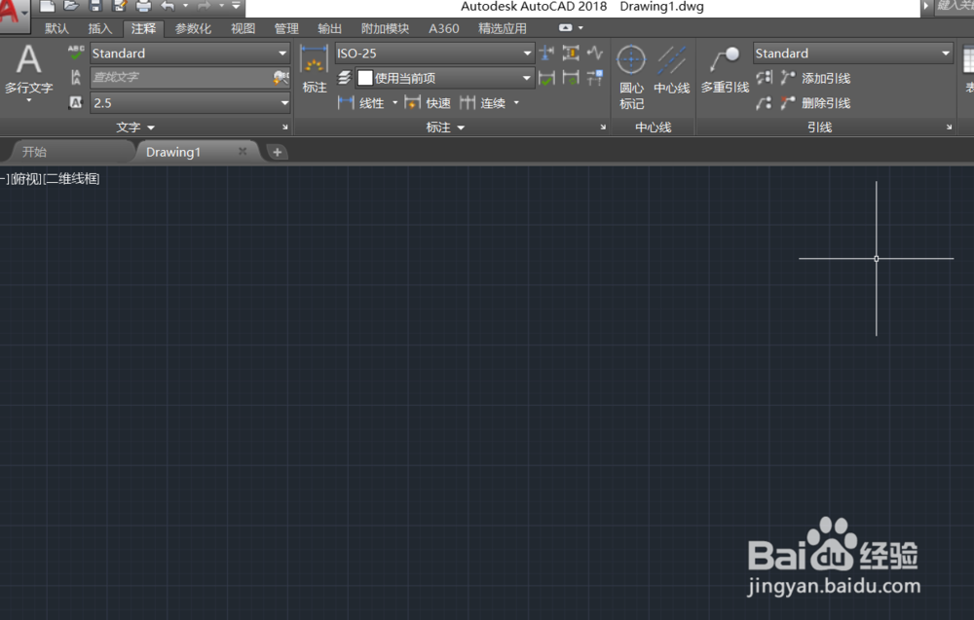
Task: Select the 圆心标记 center mark tool
Action: (x=631, y=77)
